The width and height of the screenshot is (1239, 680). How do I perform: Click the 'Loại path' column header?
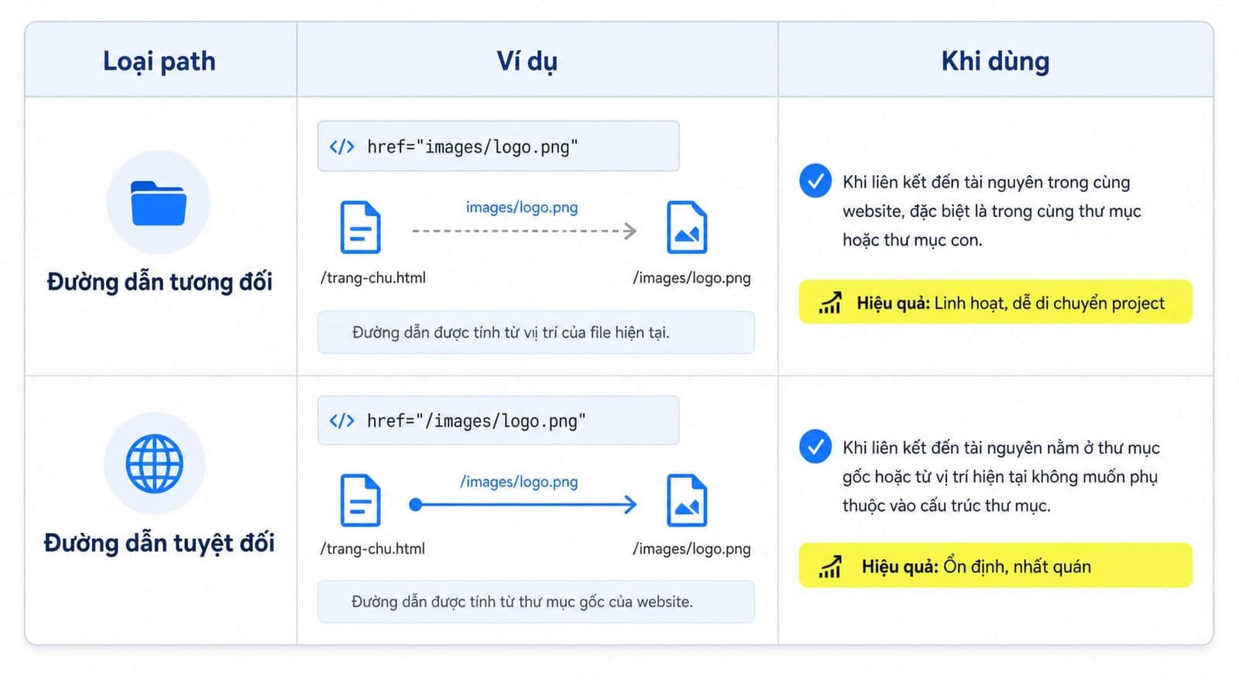(160, 60)
